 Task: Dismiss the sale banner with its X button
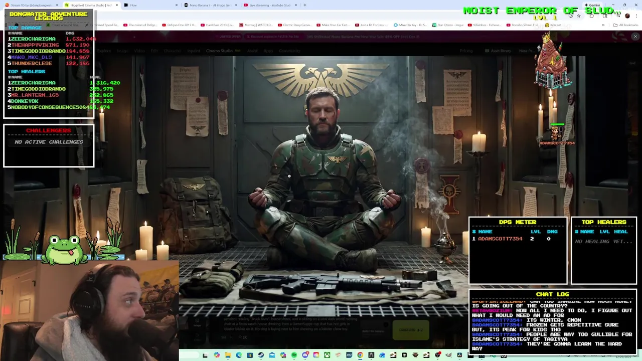point(635,37)
